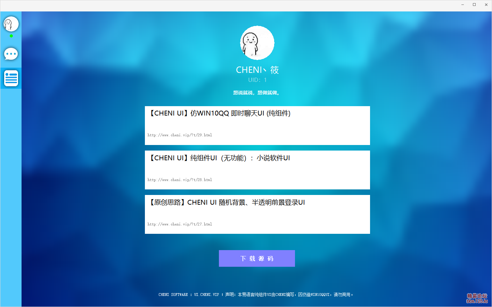
Task: Open the chat messages bubble icon
Action: pyautogui.click(x=11, y=54)
